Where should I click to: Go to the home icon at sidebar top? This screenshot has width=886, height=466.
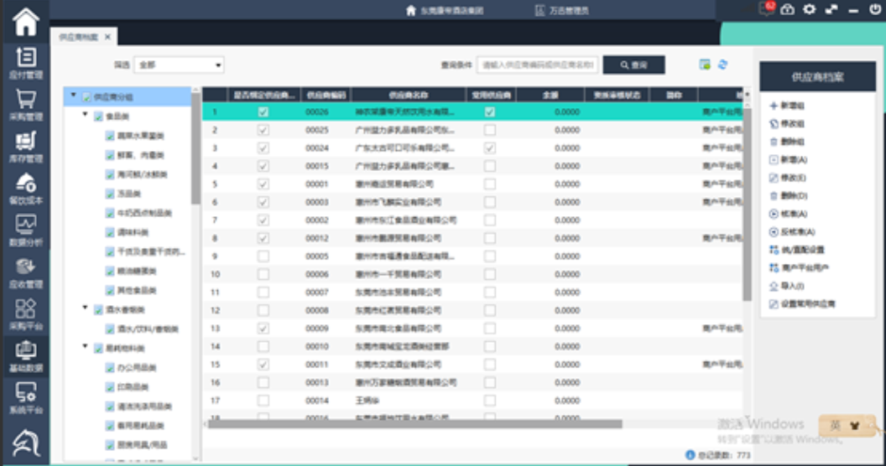click(25, 21)
